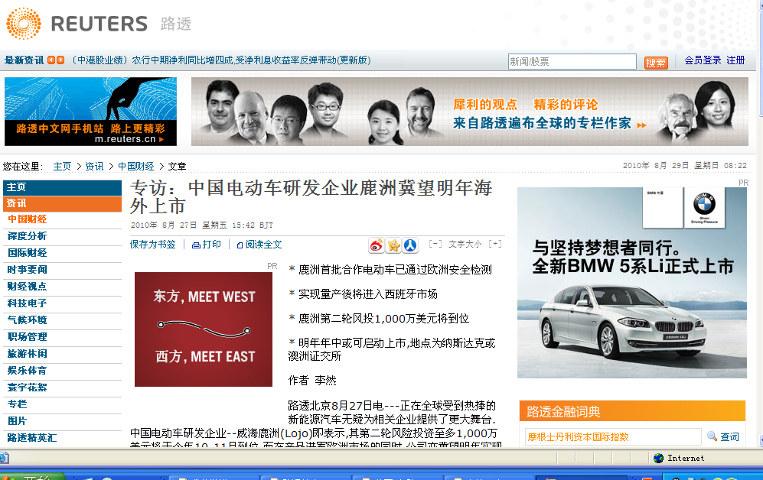Image resolution: width=763 pixels, height=480 pixels.
Task: Click the previous news ticker arrow
Action: tap(51, 60)
